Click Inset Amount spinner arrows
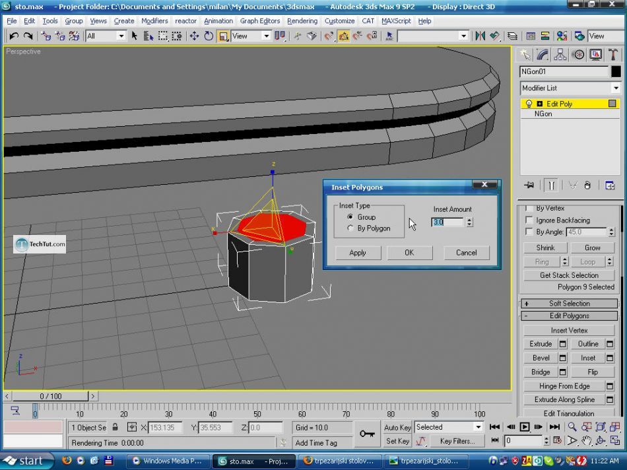The height and width of the screenshot is (470, 627). coord(469,222)
